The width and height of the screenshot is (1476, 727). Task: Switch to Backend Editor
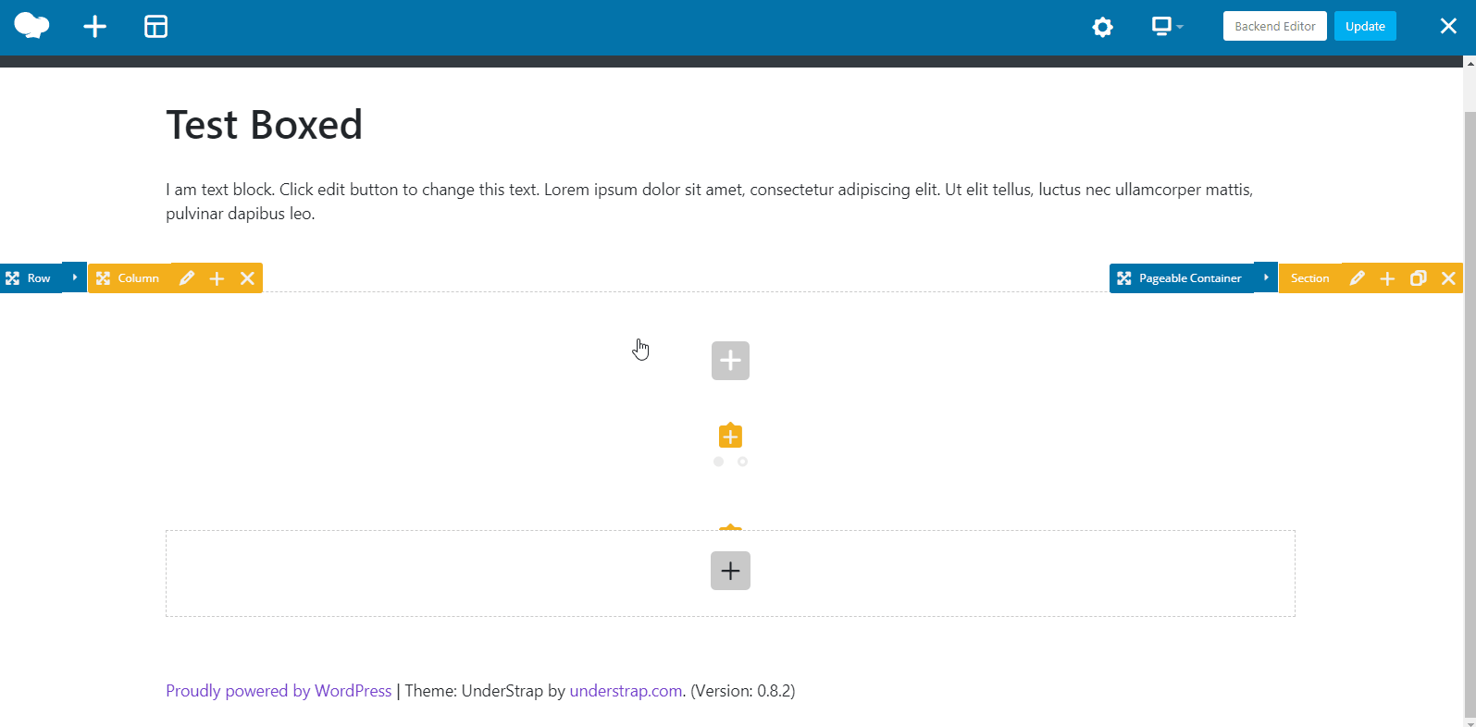pos(1274,26)
